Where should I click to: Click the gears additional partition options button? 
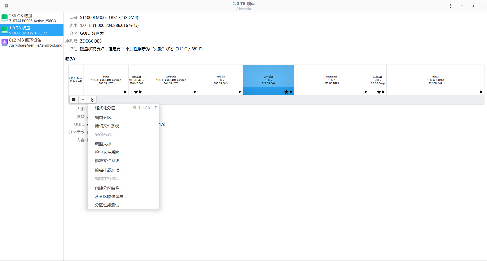click(x=92, y=100)
